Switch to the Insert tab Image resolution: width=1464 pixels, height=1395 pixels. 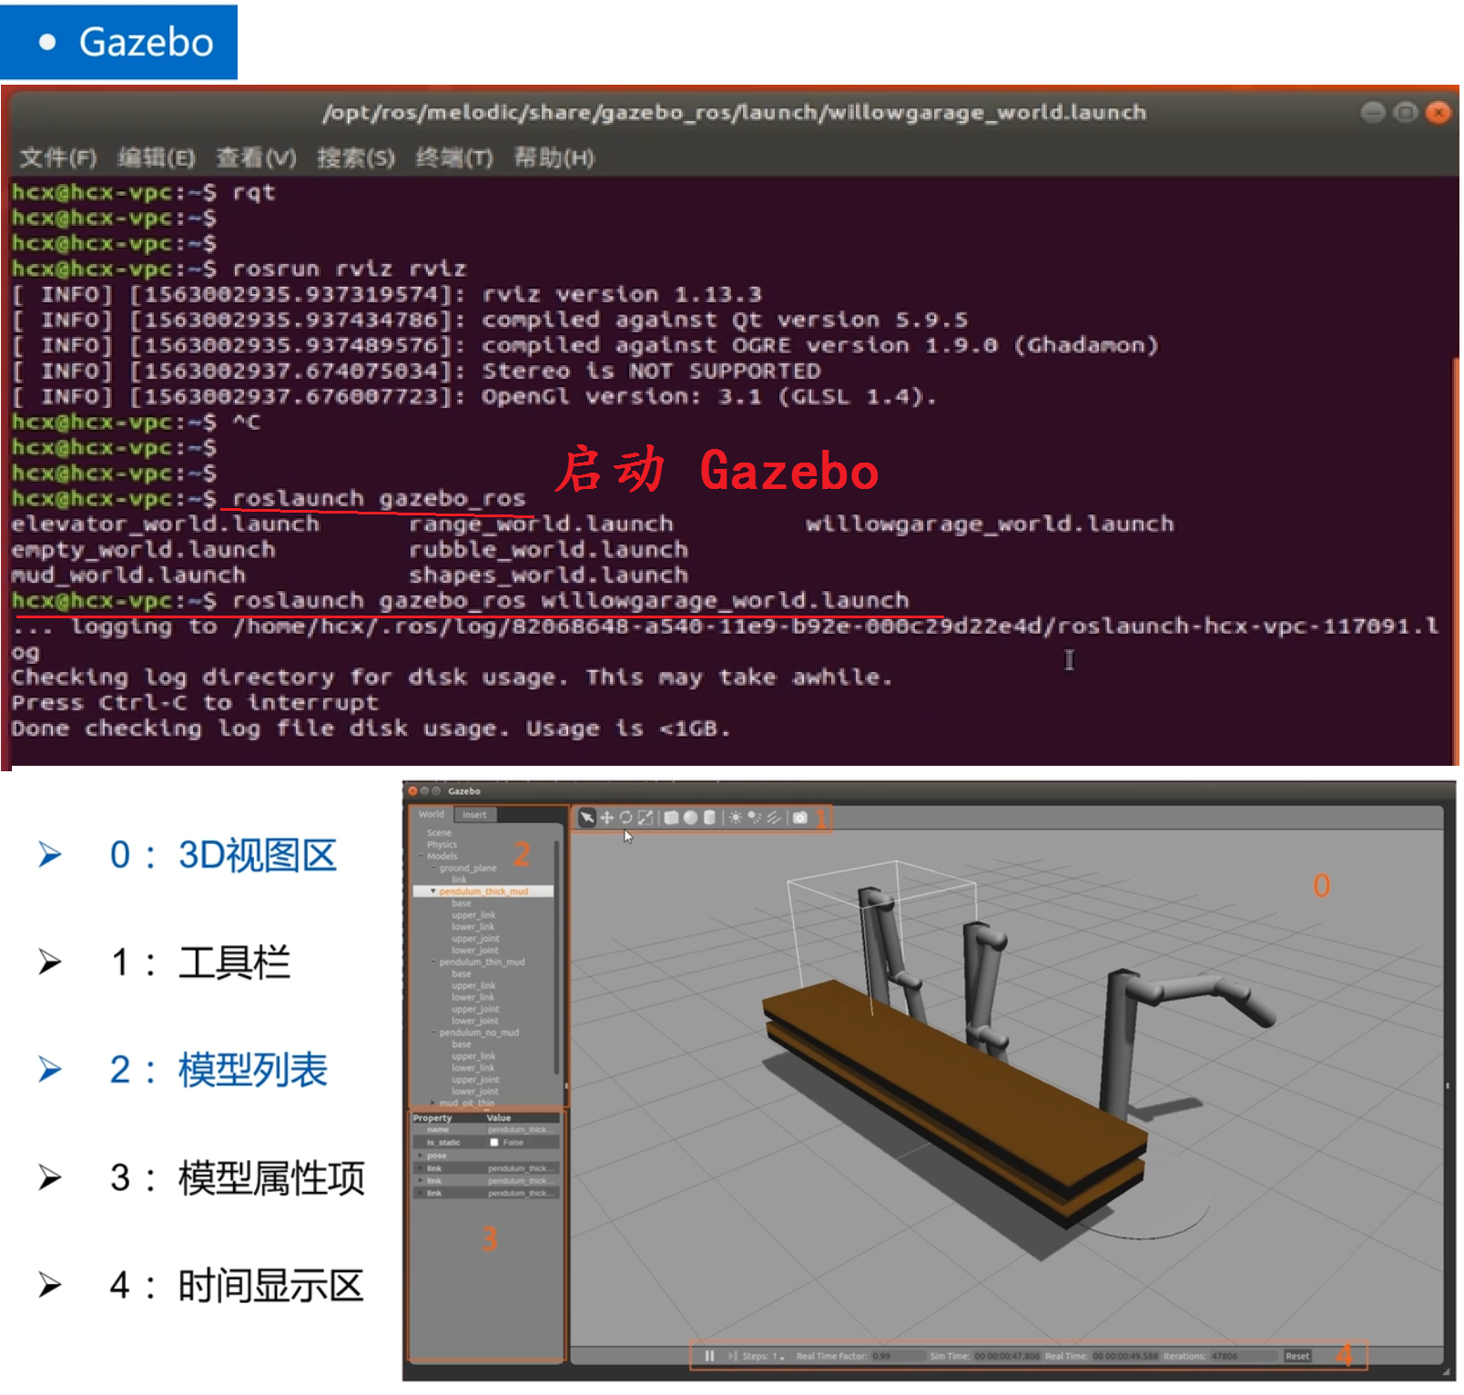click(474, 815)
